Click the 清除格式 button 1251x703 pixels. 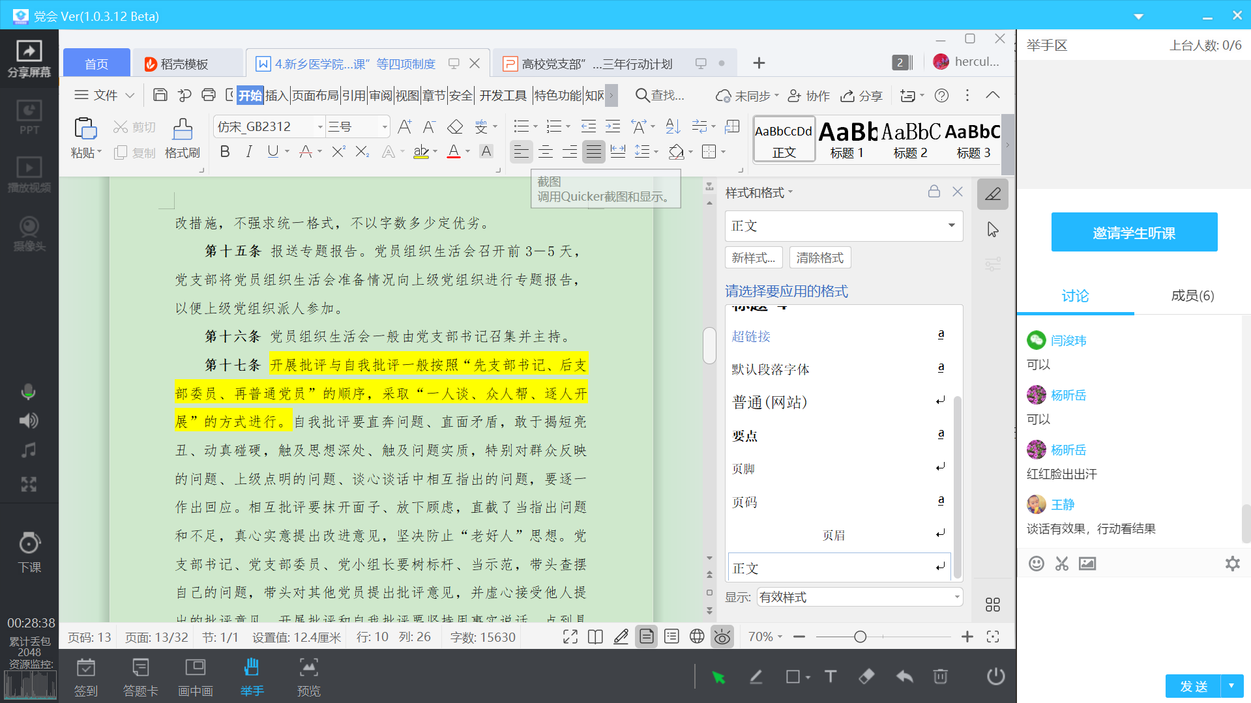click(x=819, y=258)
